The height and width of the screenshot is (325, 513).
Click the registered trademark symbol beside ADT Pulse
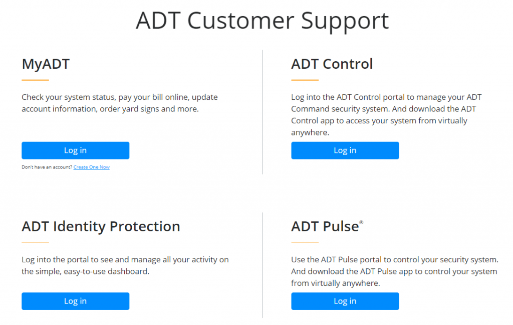pos(361,222)
